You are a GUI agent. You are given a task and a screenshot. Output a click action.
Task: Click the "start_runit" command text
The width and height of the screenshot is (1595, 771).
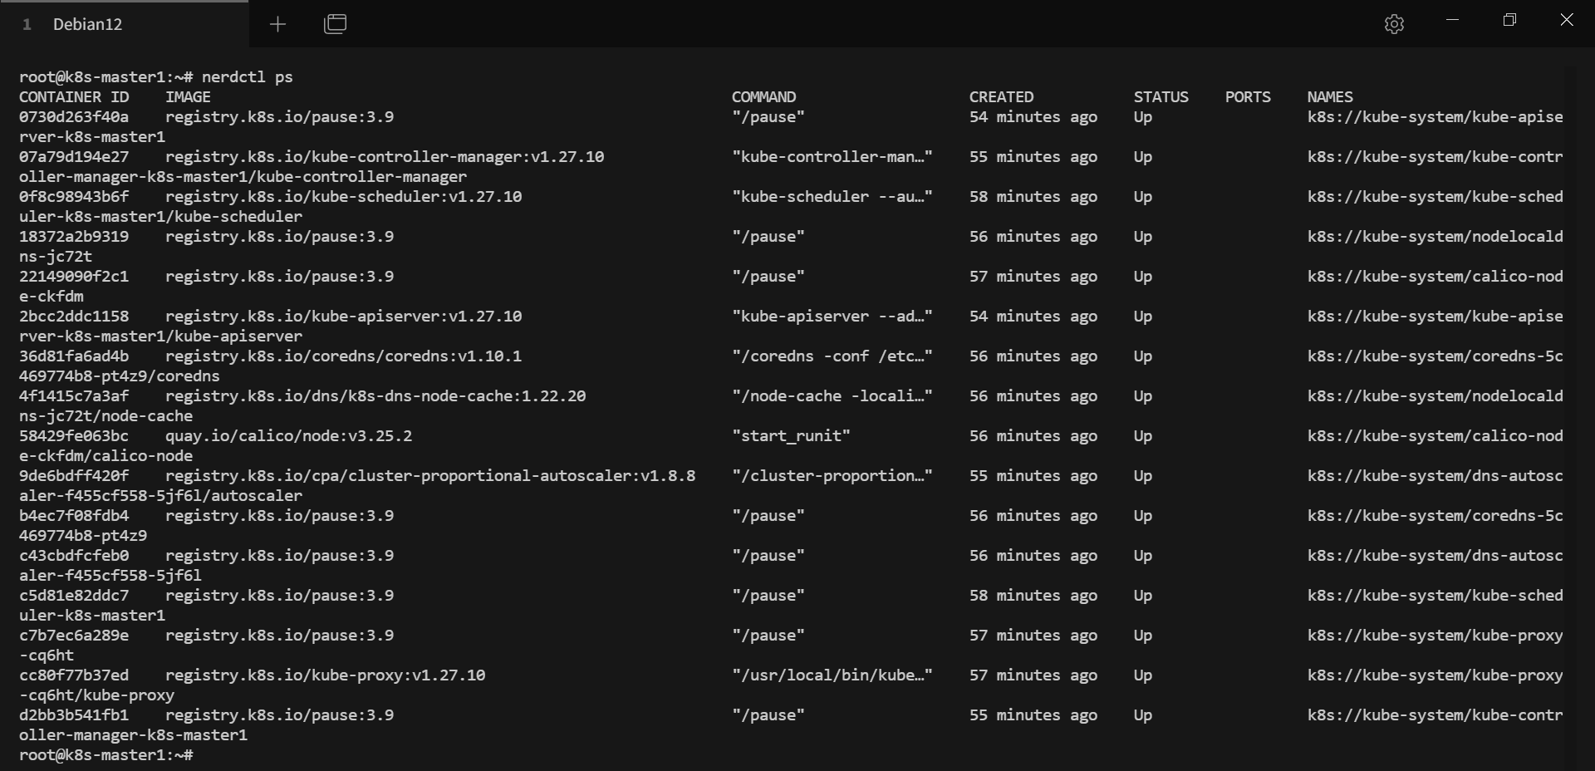(x=791, y=436)
